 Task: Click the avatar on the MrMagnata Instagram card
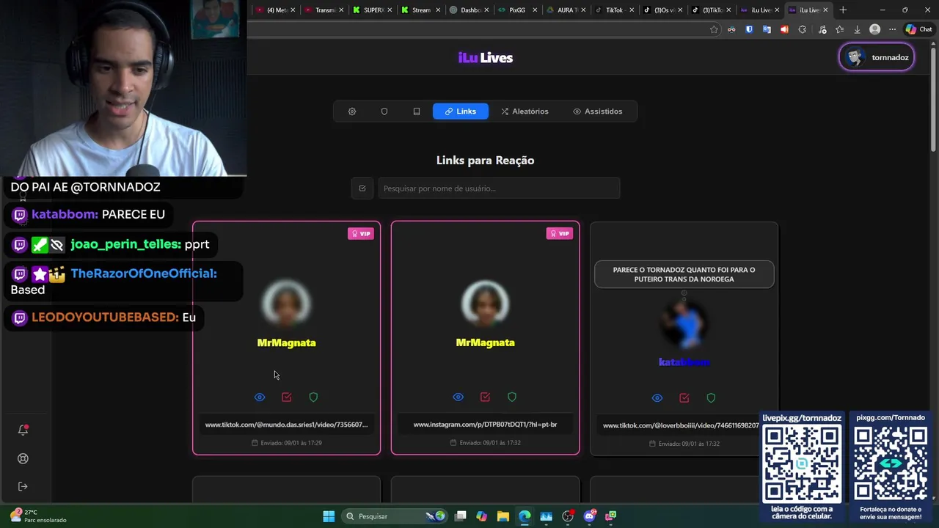coord(485,304)
